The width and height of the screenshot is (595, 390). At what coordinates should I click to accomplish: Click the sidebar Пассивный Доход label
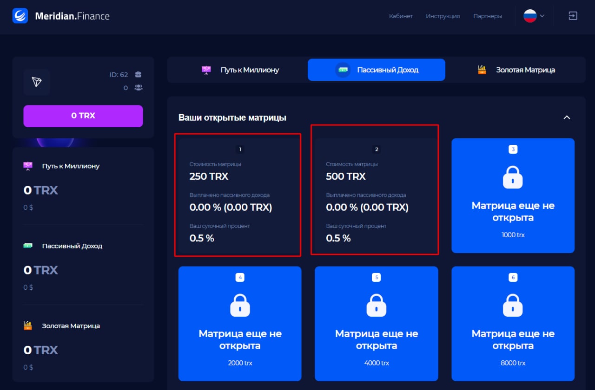[72, 246]
